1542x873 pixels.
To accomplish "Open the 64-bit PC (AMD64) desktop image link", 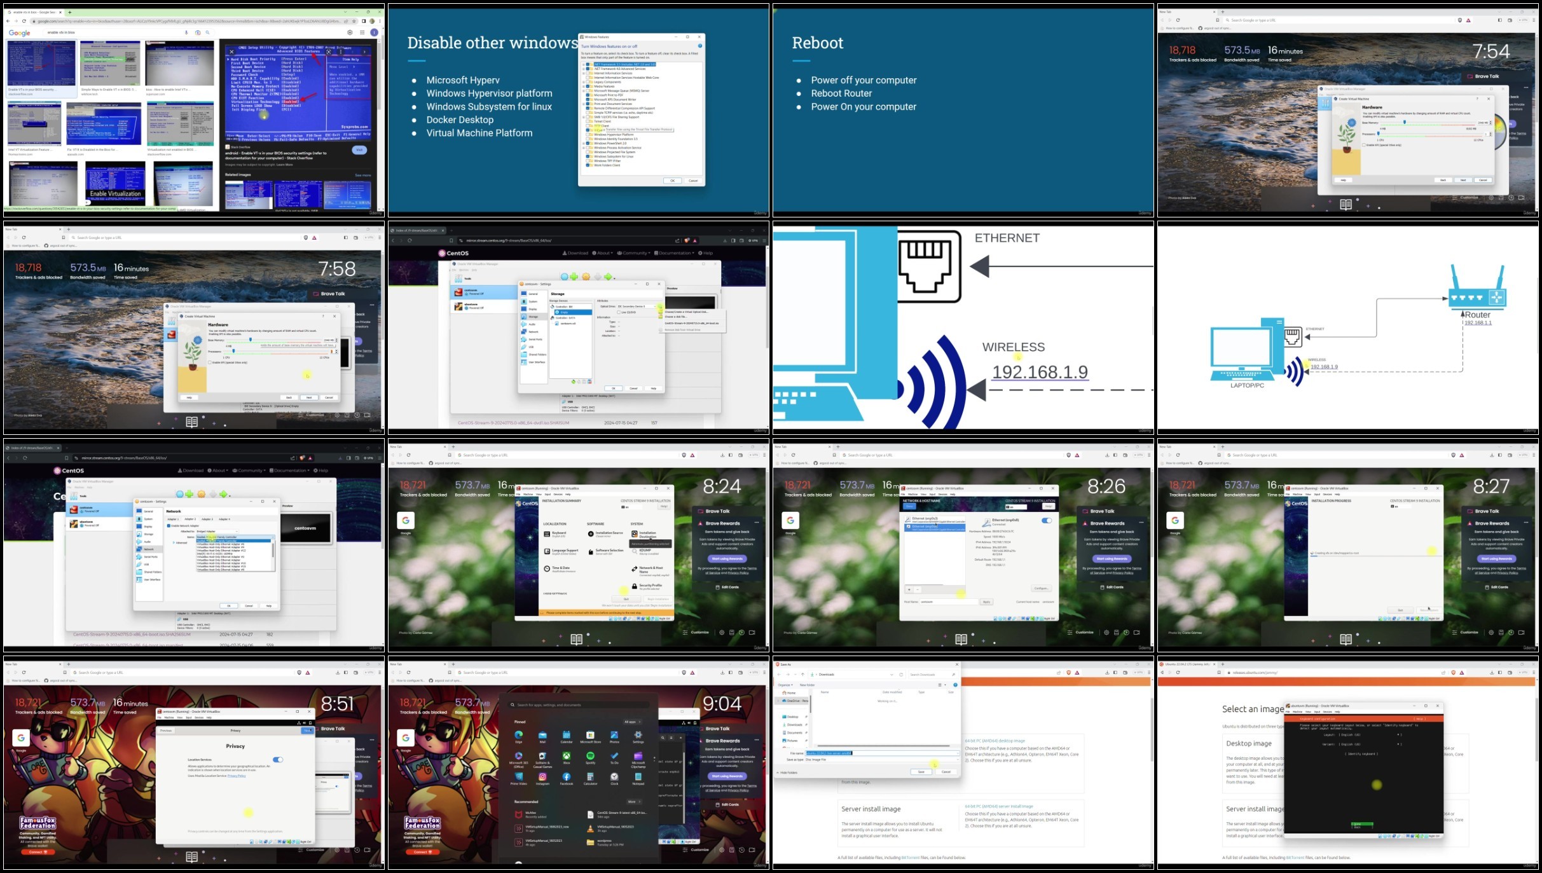I will coord(995,741).
